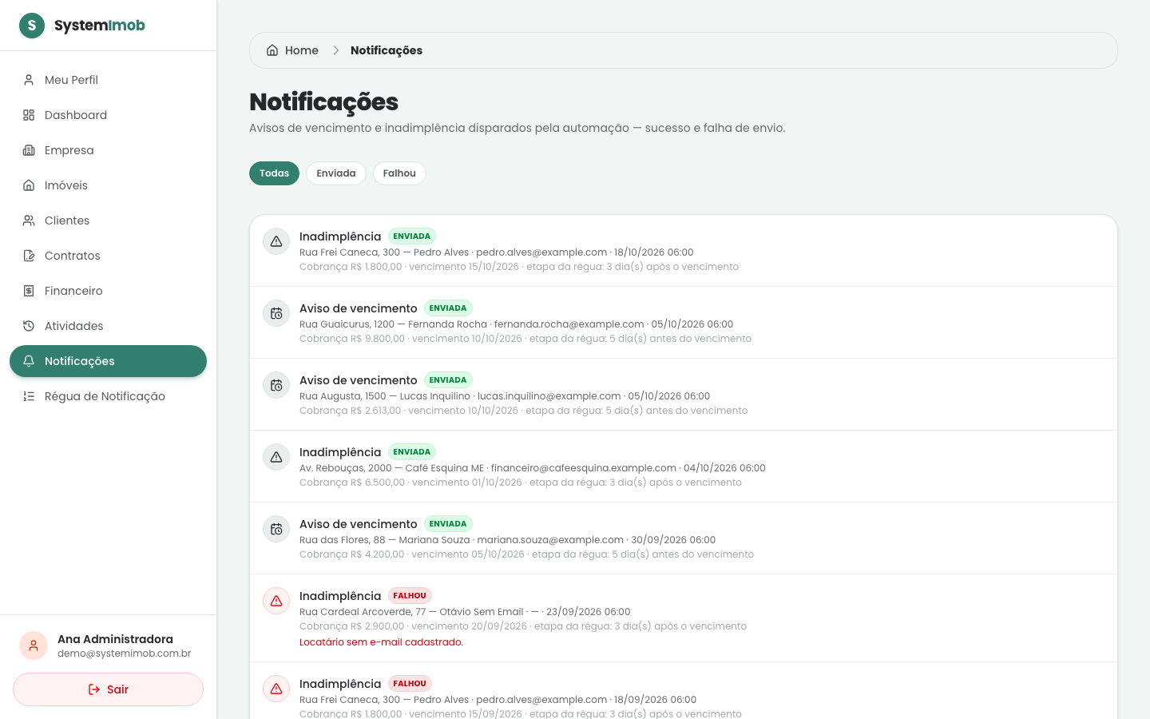Click 'Cobrança R$ 2.900,00' detail line

click(523, 626)
